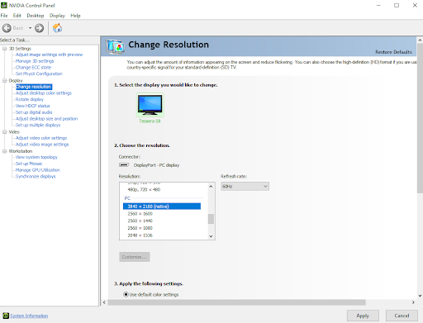Image resolution: width=423 pixels, height=323 pixels.
Task: Collapse the Workstation tree node
Action: coord(5,151)
